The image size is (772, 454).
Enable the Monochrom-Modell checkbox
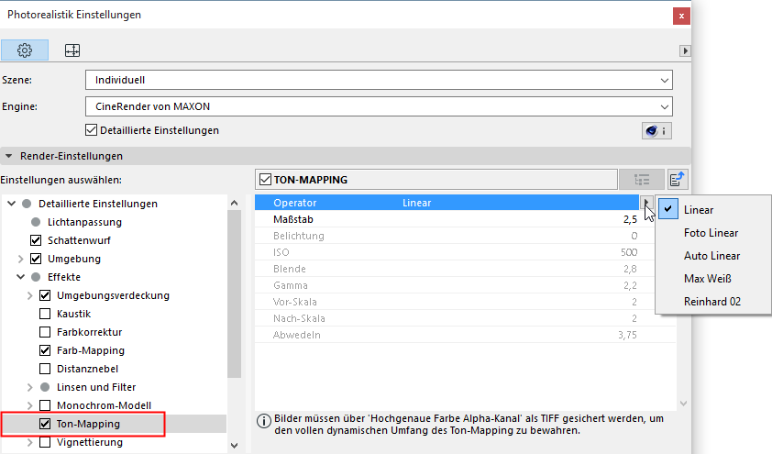tap(45, 405)
